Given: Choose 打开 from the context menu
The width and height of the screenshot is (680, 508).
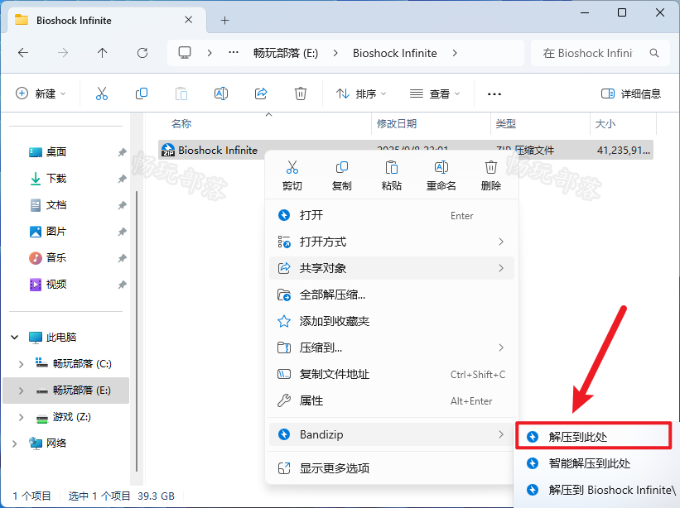Looking at the screenshot, I should 392,215.
